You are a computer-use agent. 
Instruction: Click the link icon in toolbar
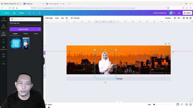179,18
